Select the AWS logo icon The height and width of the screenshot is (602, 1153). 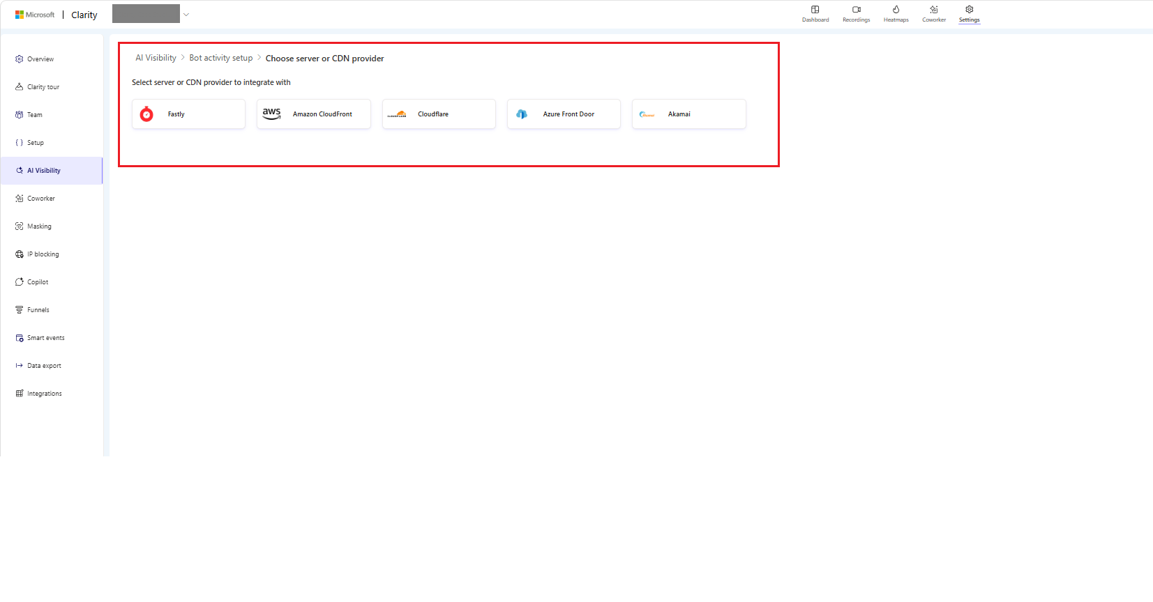271,114
